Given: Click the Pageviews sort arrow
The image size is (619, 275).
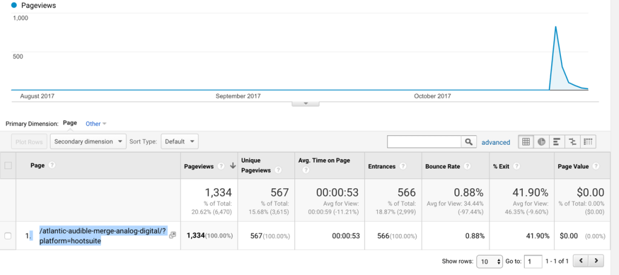Looking at the screenshot, I should click(232, 166).
